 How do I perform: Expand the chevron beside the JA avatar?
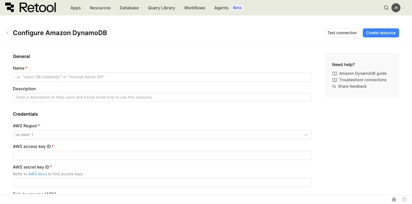pos(404,8)
